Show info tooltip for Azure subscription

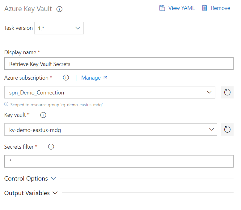[x=66, y=78]
